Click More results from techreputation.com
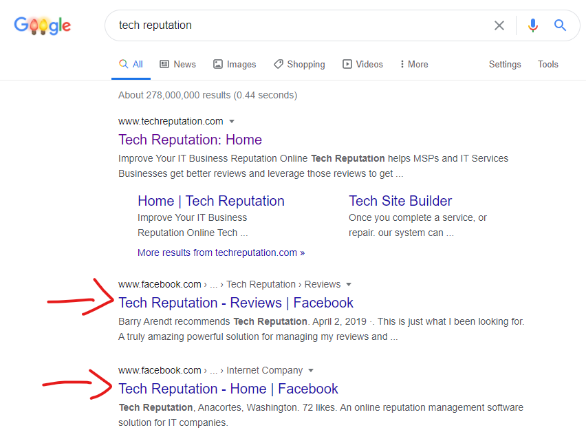 (x=221, y=252)
